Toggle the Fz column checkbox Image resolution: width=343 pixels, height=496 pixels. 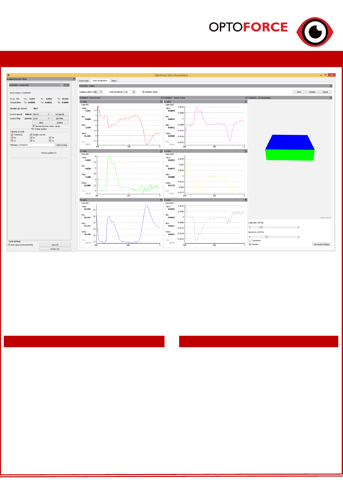coord(50,138)
